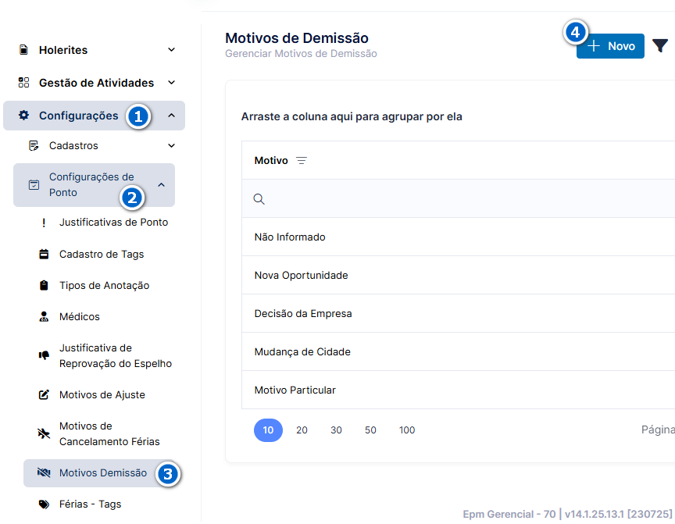Click the Justificativas de Ponto exclamation icon

click(x=44, y=223)
